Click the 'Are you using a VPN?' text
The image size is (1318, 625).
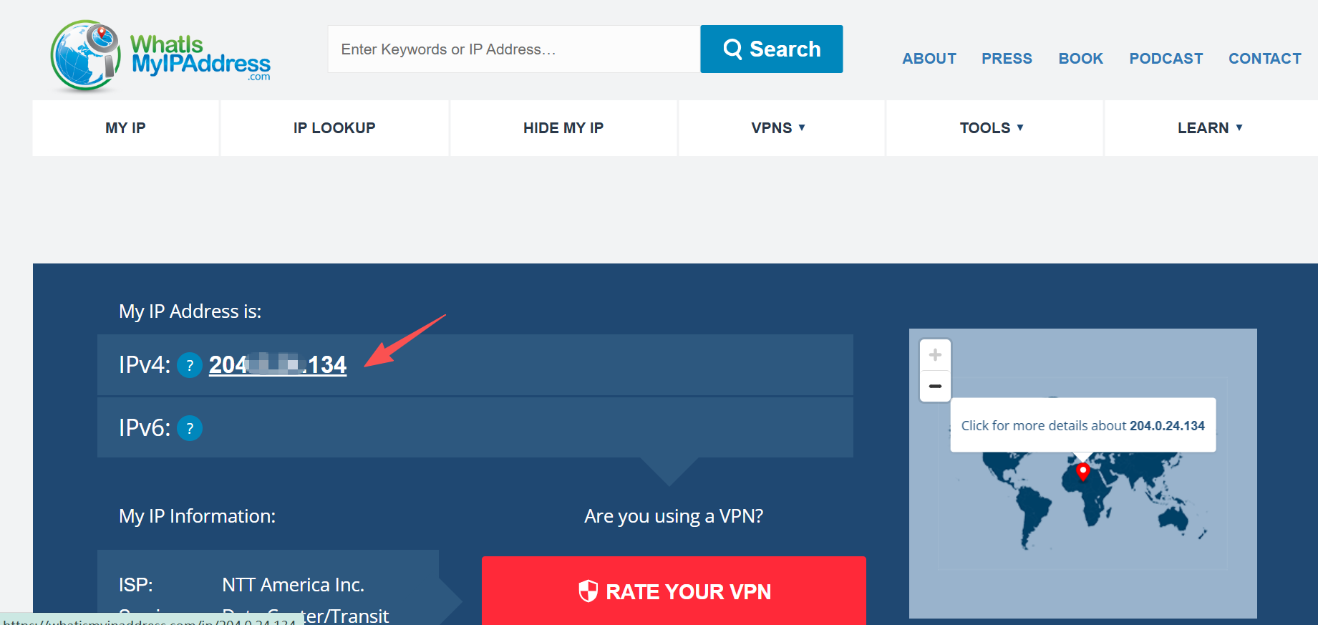point(674,516)
